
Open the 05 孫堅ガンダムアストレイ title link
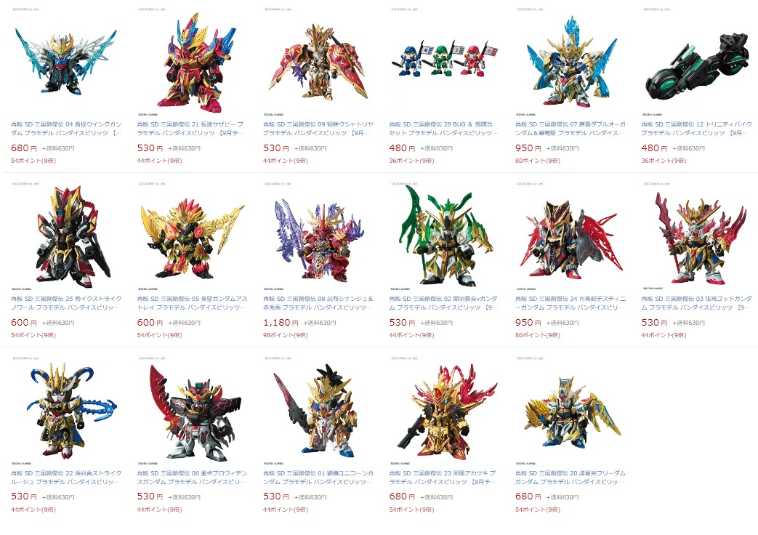click(x=192, y=303)
